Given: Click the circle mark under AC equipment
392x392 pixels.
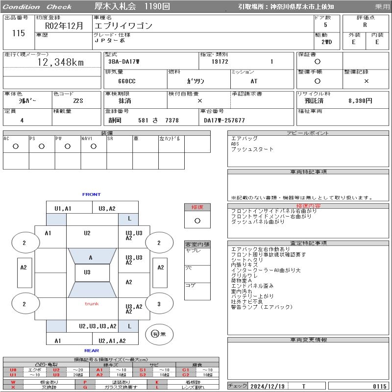Looking at the screenshot, I should (x=16, y=146).
